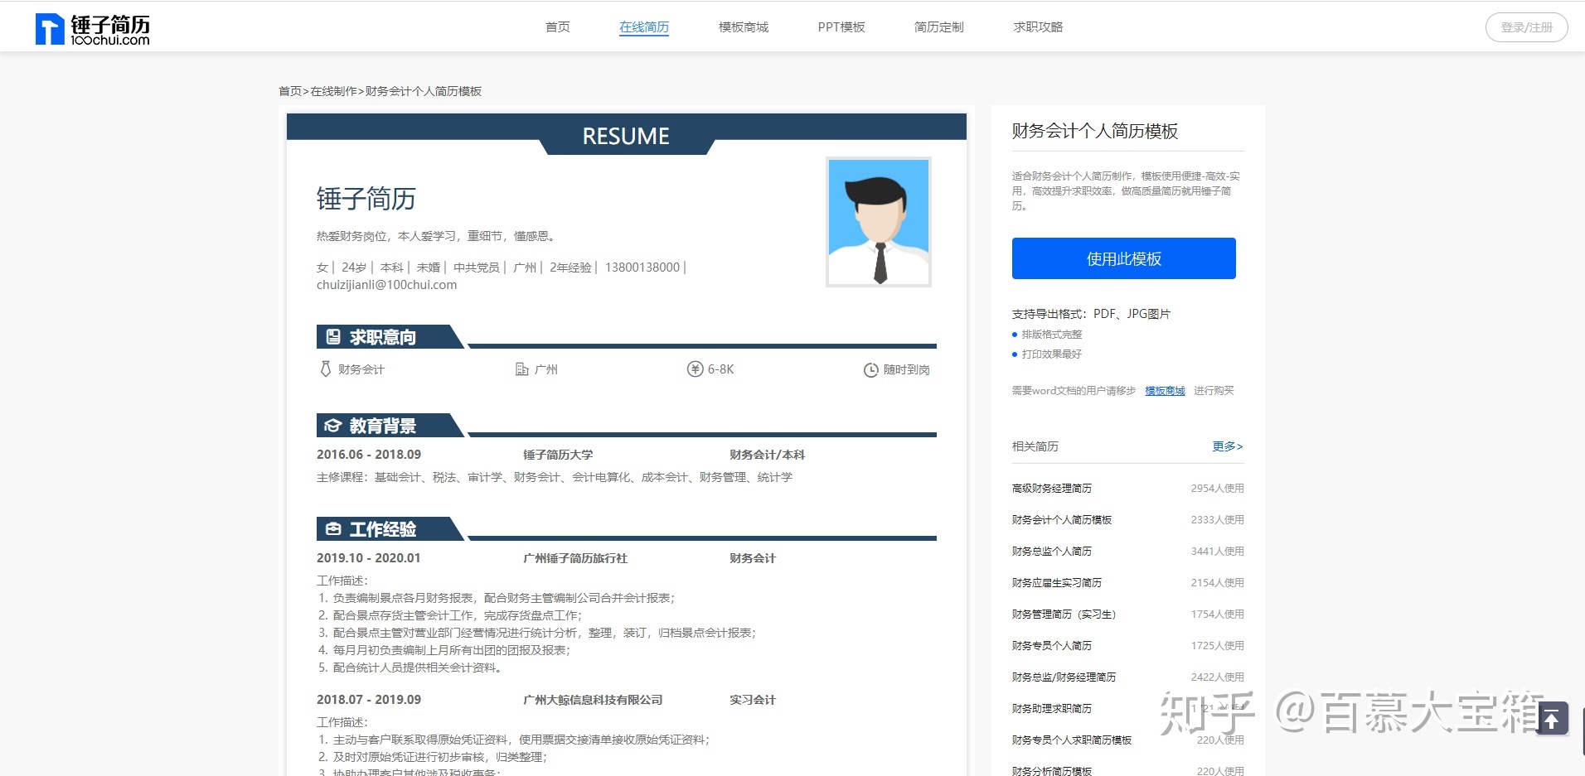Image resolution: width=1585 pixels, height=776 pixels.
Task: Switch to the PPT模板 section
Action: [841, 27]
